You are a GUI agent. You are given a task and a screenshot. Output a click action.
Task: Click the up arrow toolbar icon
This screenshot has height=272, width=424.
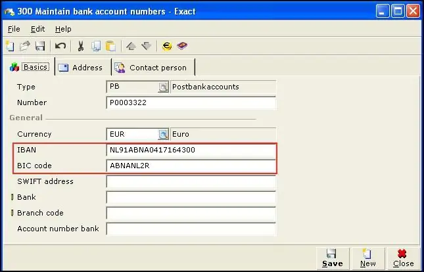coord(131,46)
